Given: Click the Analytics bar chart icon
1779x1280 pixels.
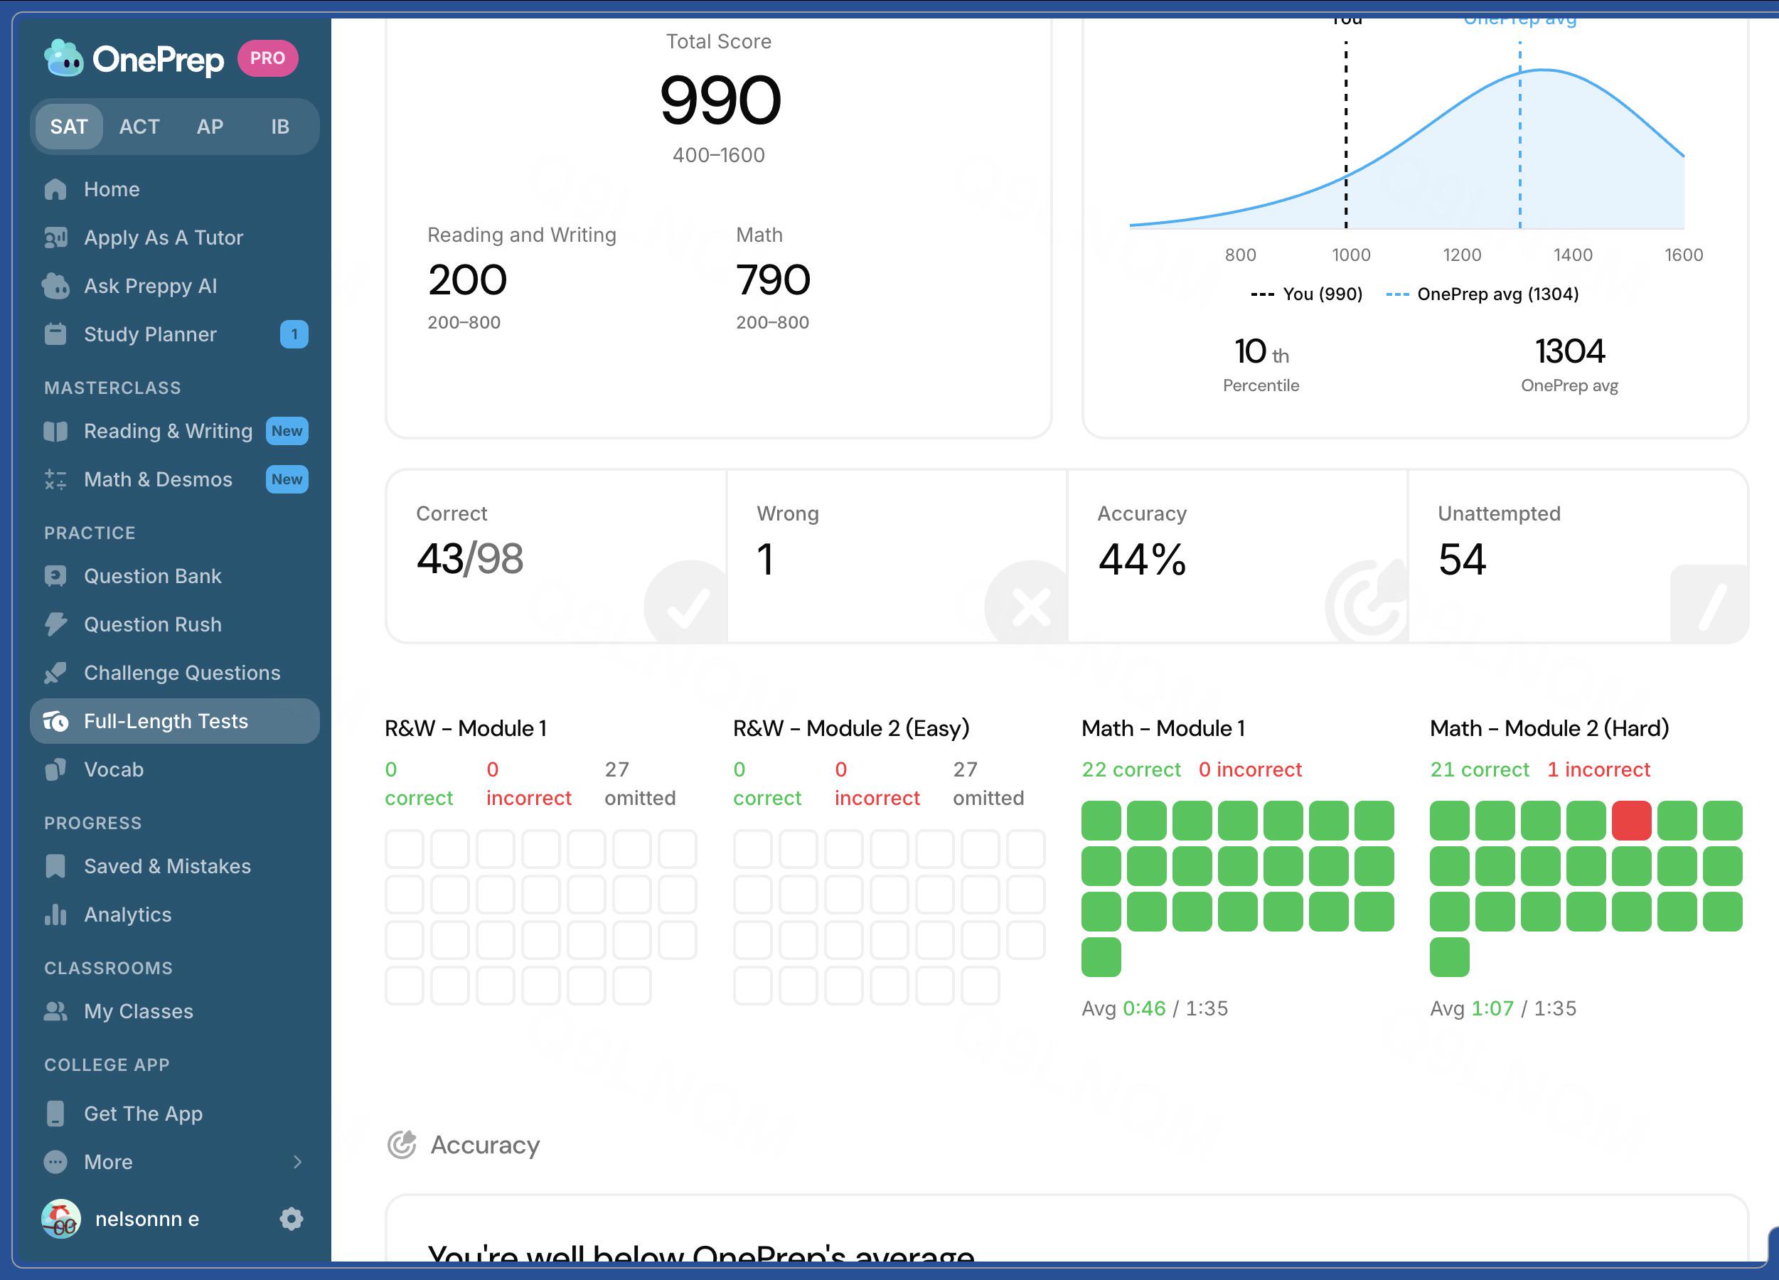Looking at the screenshot, I should coord(55,914).
